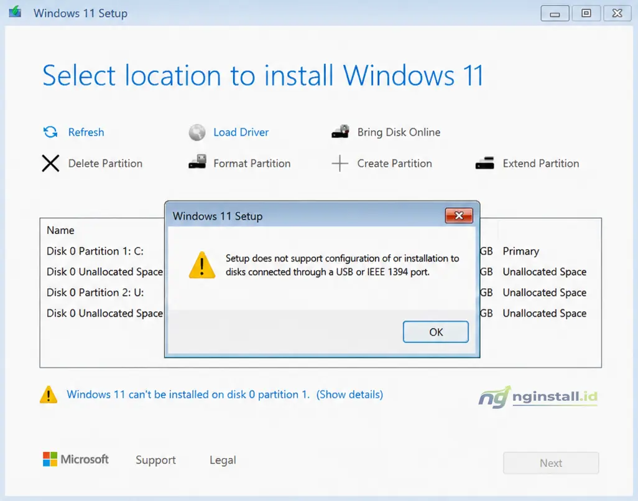Open the Legal link

tap(223, 460)
